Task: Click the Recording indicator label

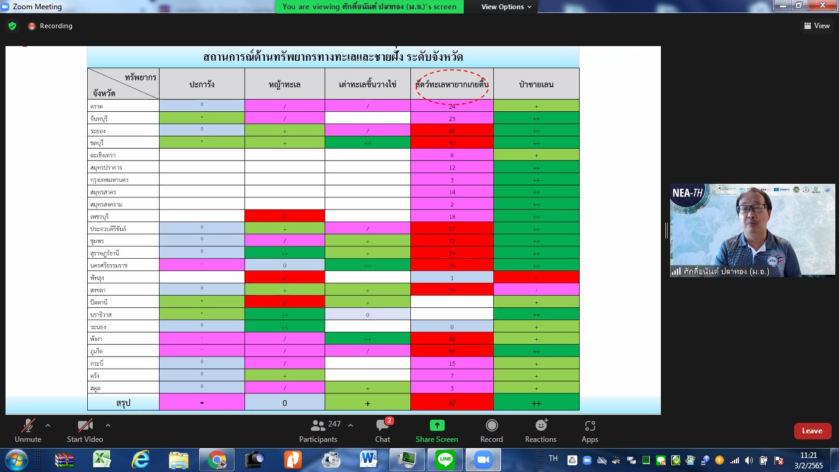Action: tap(56, 26)
